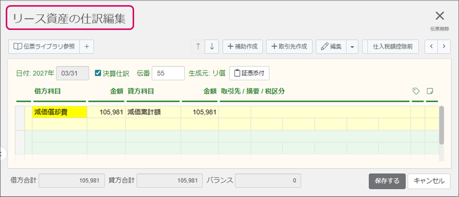Click the tag icon column header
Viewport: 459px width, 197px height.
pos(416,91)
